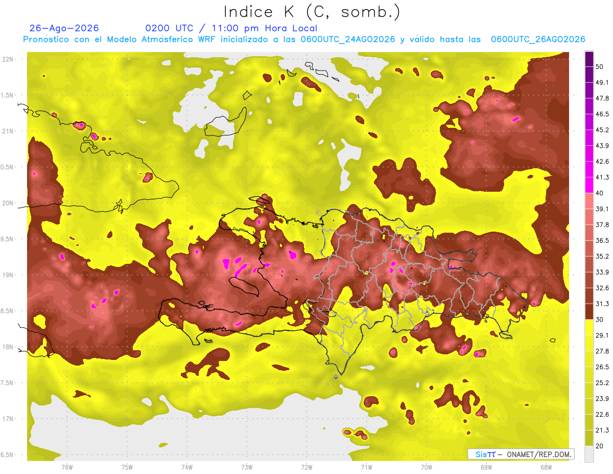Screen dimensions: 613x474
Task: Click the longitude label "75W"
Action: (127, 467)
